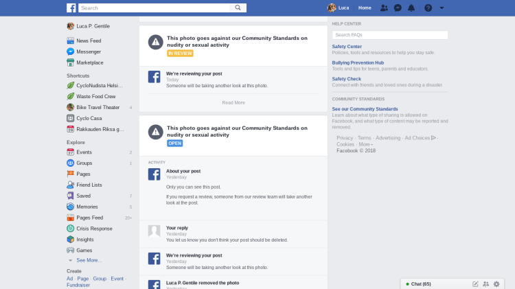Open Pages flag icon in Explore

pyautogui.click(x=70, y=174)
